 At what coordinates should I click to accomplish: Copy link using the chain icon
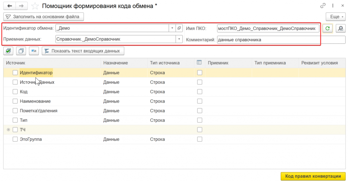point(323,6)
